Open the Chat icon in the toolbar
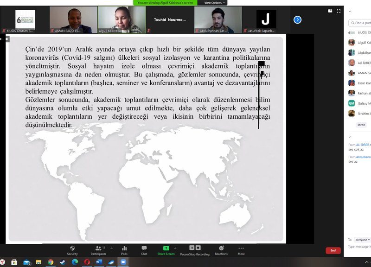 pyautogui.click(x=144, y=248)
